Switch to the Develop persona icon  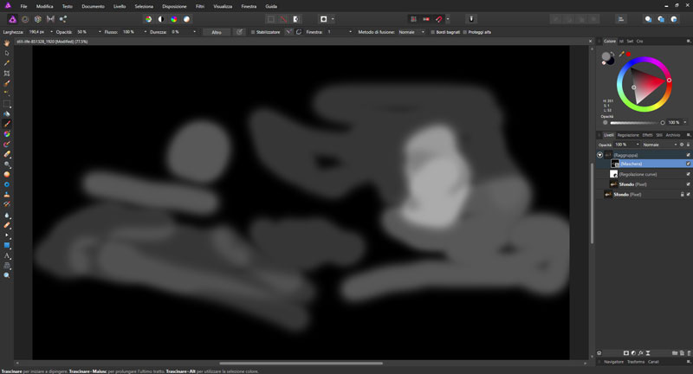click(38, 19)
